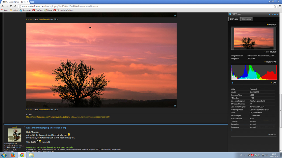This screenshot has width=282, height=158.
Task: Open the Maps bookmark
Action: pos(48,10)
